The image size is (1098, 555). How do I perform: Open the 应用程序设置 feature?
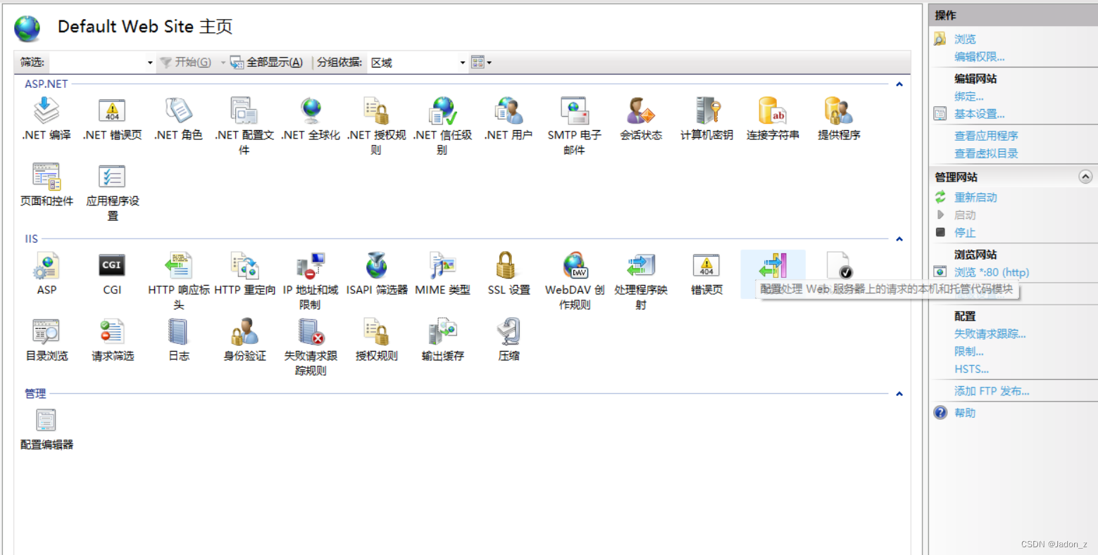point(112,192)
